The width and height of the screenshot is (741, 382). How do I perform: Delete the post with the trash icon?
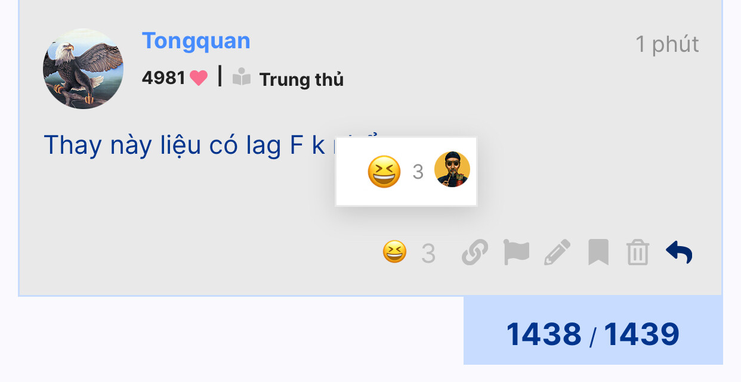tap(638, 253)
